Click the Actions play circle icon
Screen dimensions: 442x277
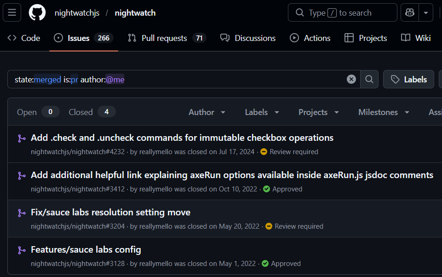tap(294, 38)
